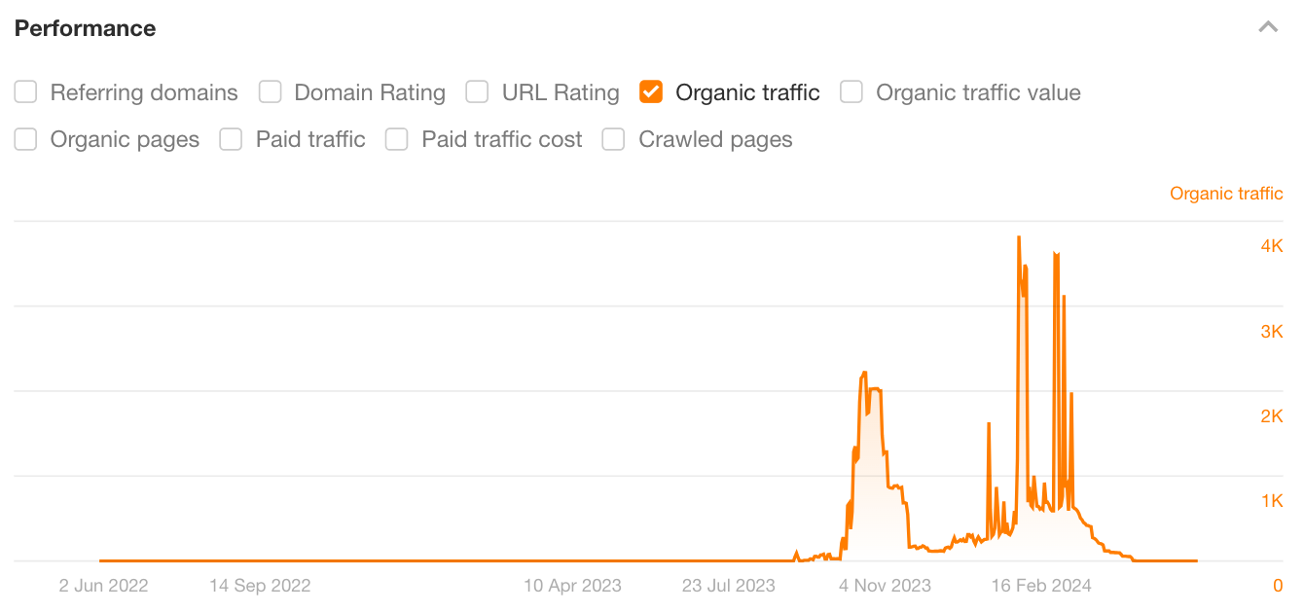Click the Performance heading
Viewport: 1304px width, 612px height.
tap(85, 28)
